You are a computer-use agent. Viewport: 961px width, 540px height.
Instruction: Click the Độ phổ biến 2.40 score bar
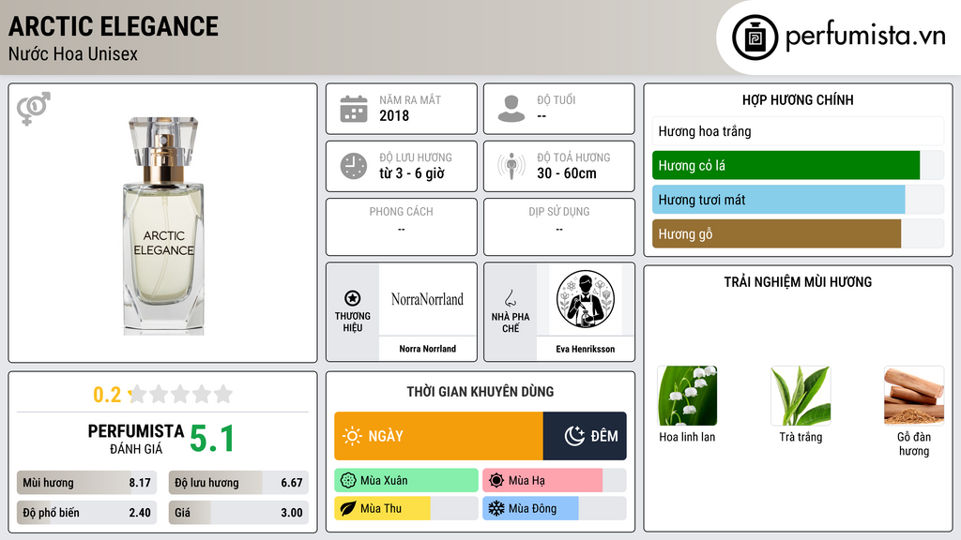pos(86,513)
